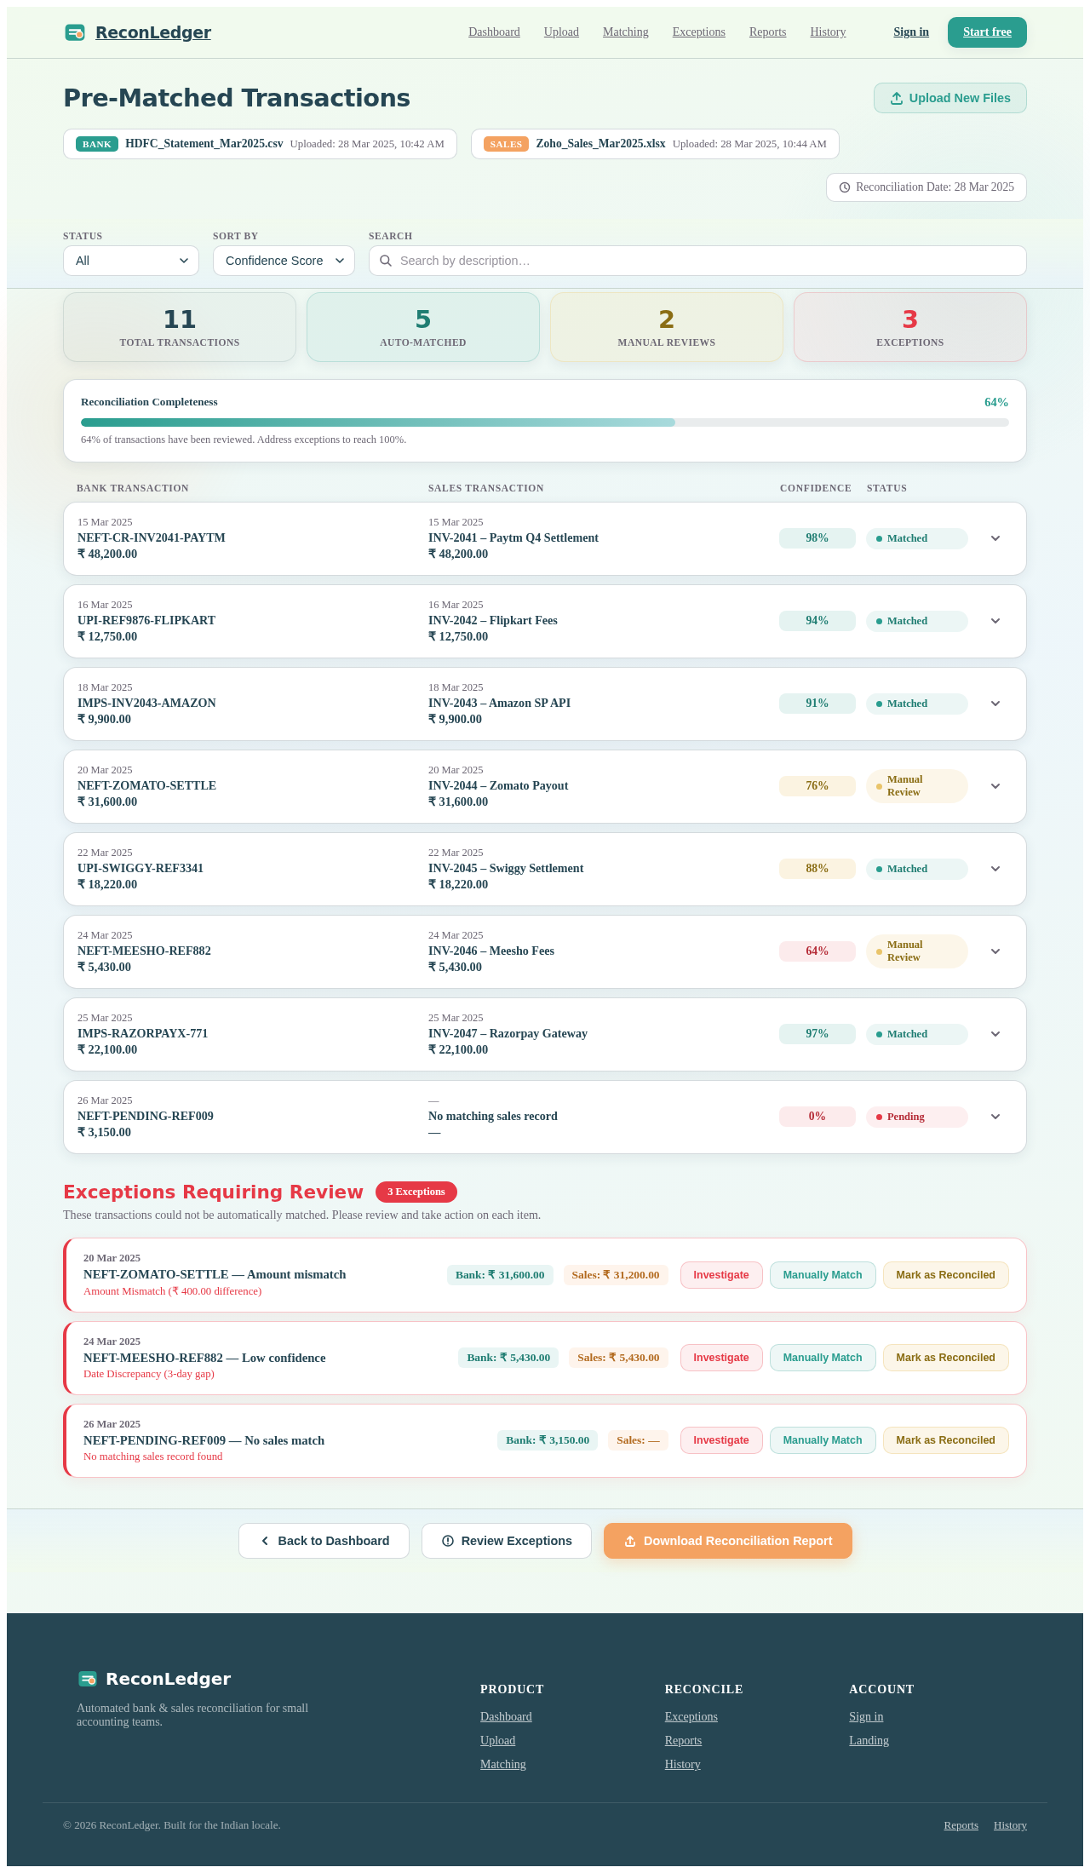The height and width of the screenshot is (1873, 1090).
Task: Expand the NEFT-PENDING-REF009 transaction row chevron
Action: 995,1117
